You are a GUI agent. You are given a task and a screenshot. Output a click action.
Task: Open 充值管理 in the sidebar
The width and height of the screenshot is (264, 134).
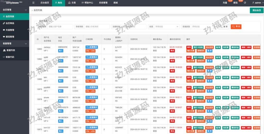(x=10, y=30)
